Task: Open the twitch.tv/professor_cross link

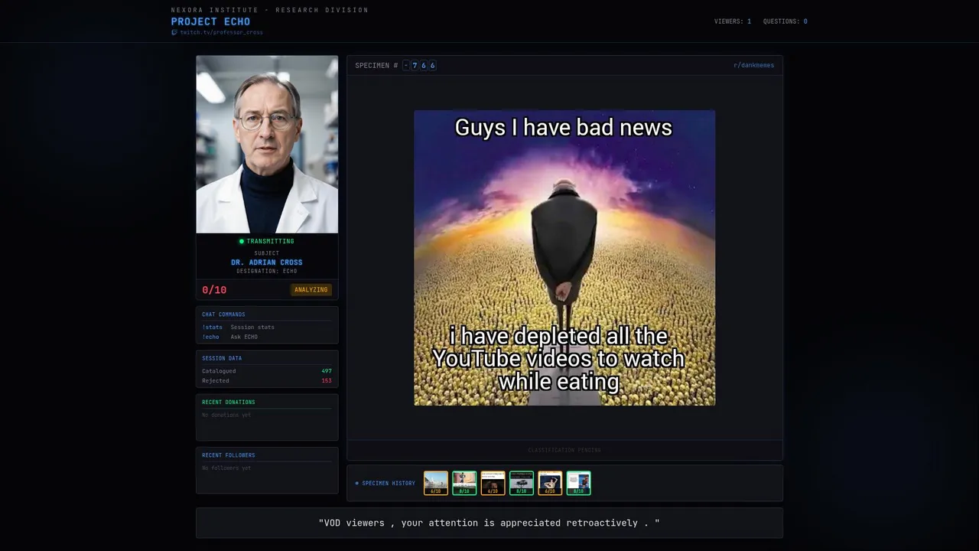Action: (221, 32)
